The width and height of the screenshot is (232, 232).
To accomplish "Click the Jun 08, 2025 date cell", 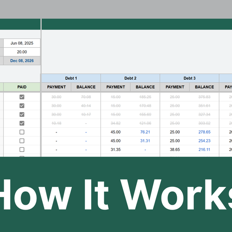I will point(22,43).
